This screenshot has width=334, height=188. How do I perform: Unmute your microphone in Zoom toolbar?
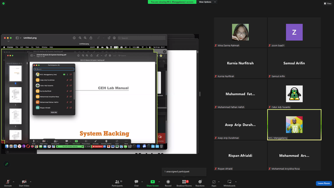click(8, 183)
